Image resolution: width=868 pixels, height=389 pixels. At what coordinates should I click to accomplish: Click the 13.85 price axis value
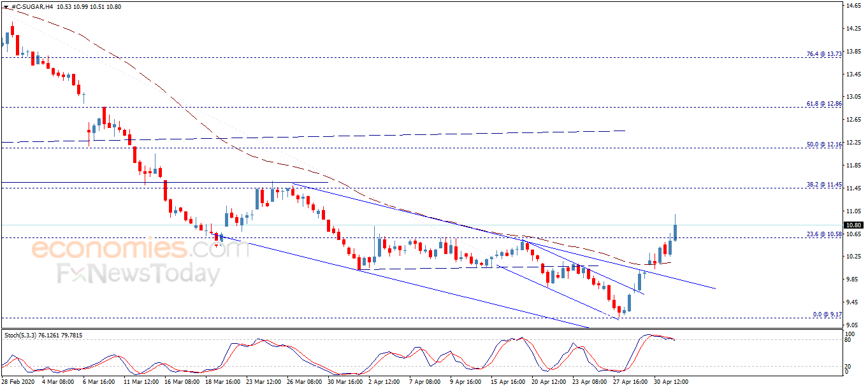(x=854, y=52)
